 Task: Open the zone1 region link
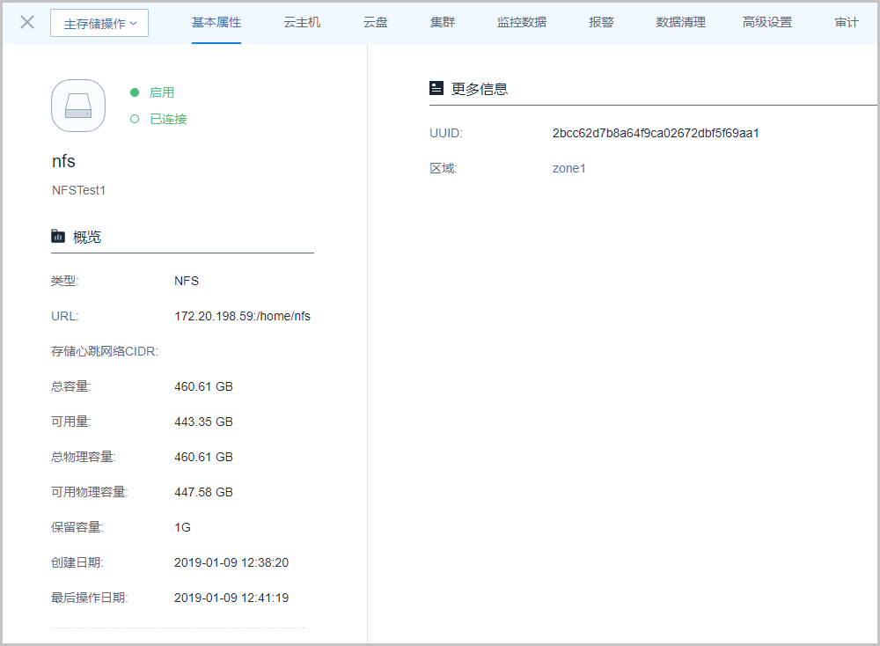tap(568, 168)
